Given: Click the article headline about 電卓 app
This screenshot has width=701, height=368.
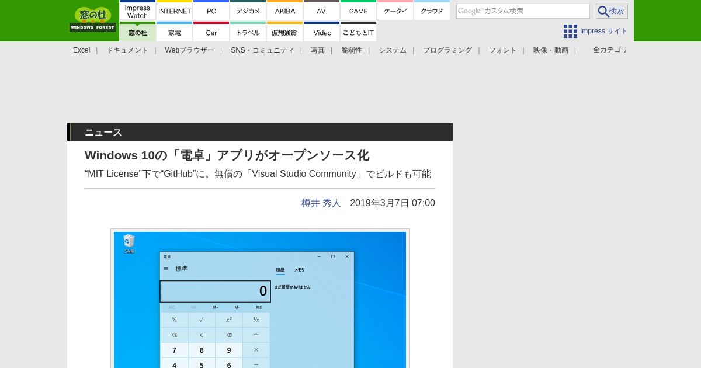Looking at the screenshot, I should (227, 155).
